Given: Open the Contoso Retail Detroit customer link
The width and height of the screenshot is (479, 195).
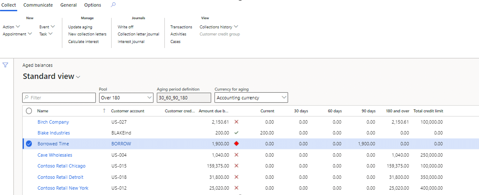Looking at the screenshot, I should (x=60, y=177).
